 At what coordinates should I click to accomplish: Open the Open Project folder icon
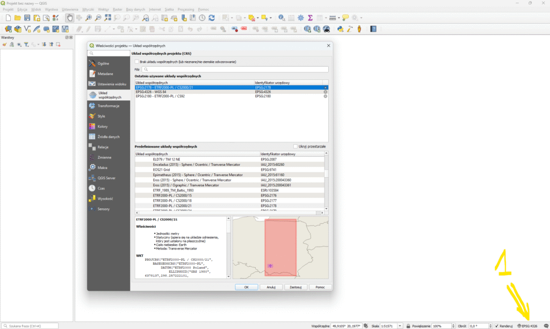click(x=17, y=18)
